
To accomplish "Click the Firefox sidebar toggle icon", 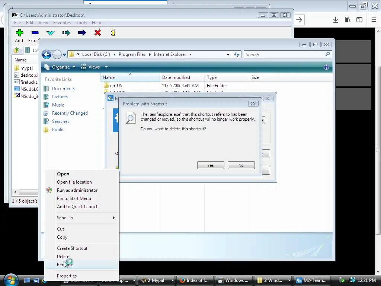I will coord(359,20).
